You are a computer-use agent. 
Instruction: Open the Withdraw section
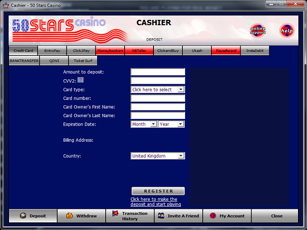[81, 216]
